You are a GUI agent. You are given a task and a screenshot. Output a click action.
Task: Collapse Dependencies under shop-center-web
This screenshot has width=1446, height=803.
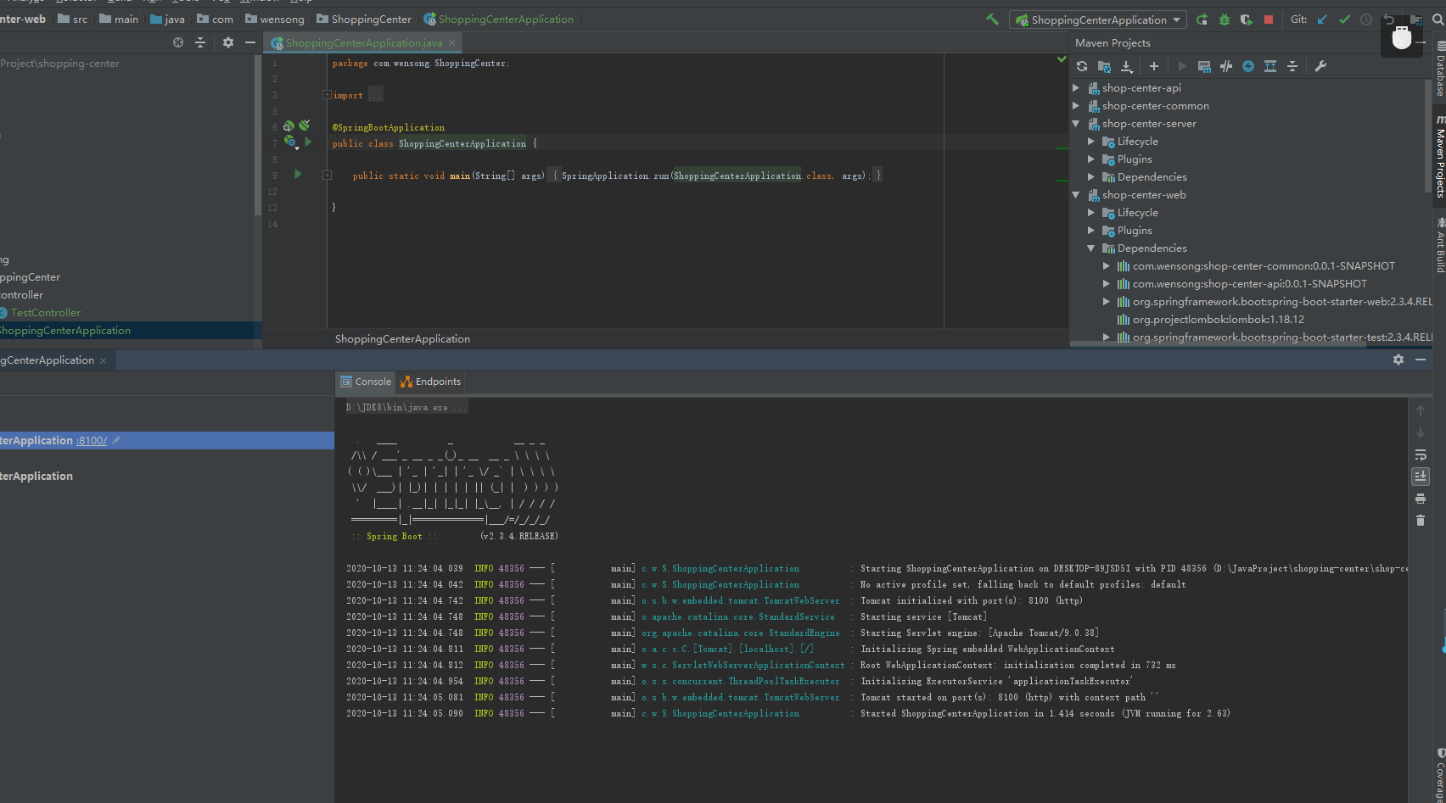(x=1091, y=248)
